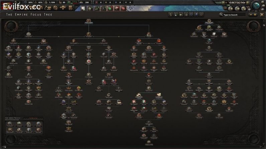Select the bottom-most focus of the center-right tree

tap(149, 142)
